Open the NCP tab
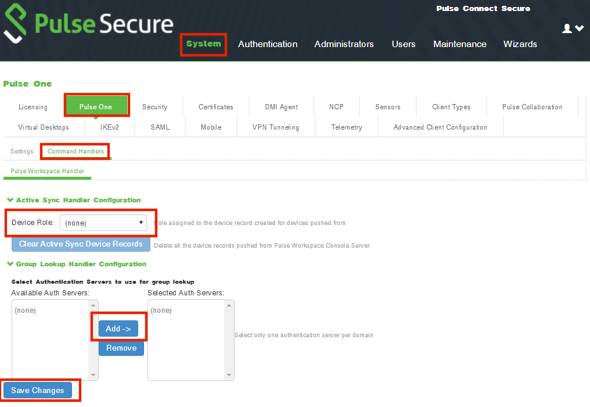Viewport: 590px width, 407px height. [x=336, y=107]
